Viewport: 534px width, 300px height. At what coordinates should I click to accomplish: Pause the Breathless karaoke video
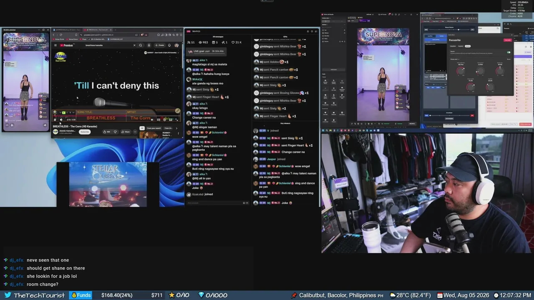[x=55, y=120]
